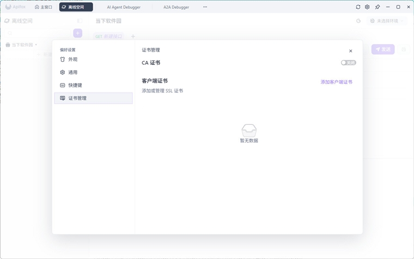Open the more tabs ellipsis menu
The image size is (414, 259).
tap(205, 7)
